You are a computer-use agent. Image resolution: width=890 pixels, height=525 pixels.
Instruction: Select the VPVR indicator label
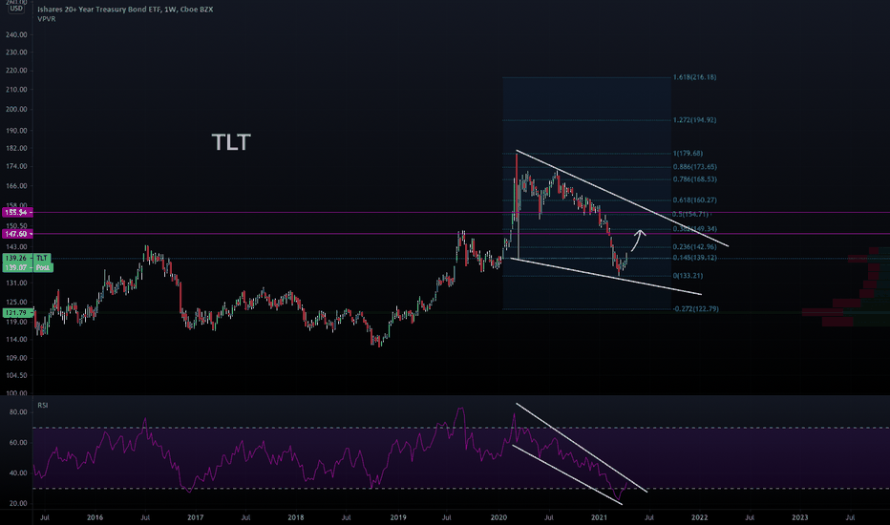click(47, 19)
